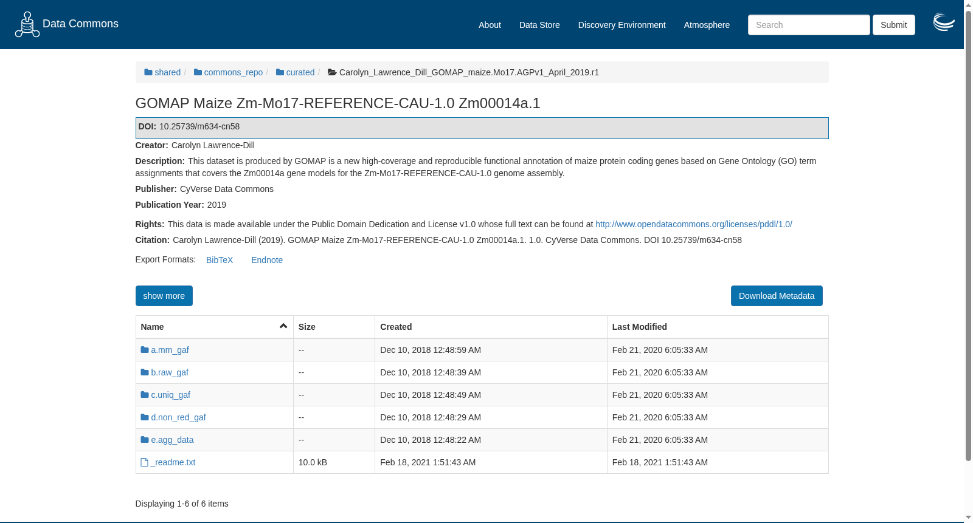The height and width of the screenshot is (523, 973).
Task: Click the Submit search button
Action: tap(893, 25)
